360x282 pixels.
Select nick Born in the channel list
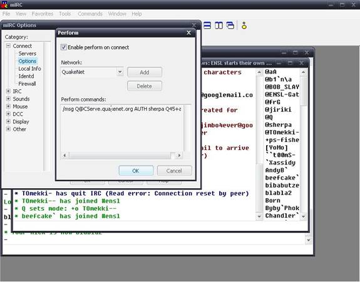coord(272,200)
